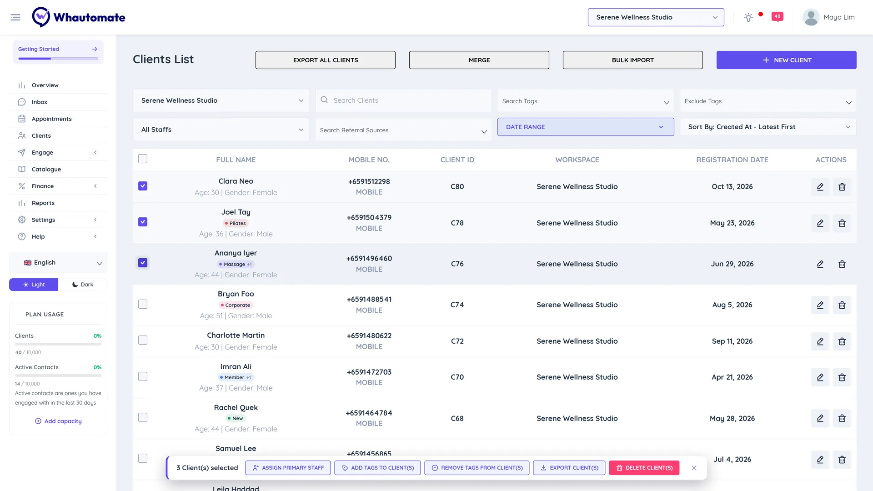
Task: Uncheck Clara Neo's row checkbox
Action: coord(143,186)
